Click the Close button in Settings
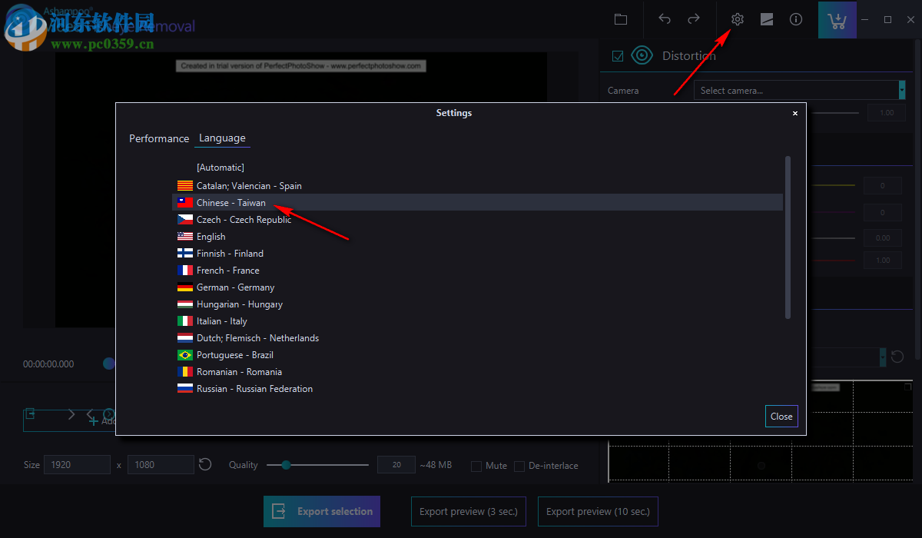This screenshot has height=538, width=922. 781,416
